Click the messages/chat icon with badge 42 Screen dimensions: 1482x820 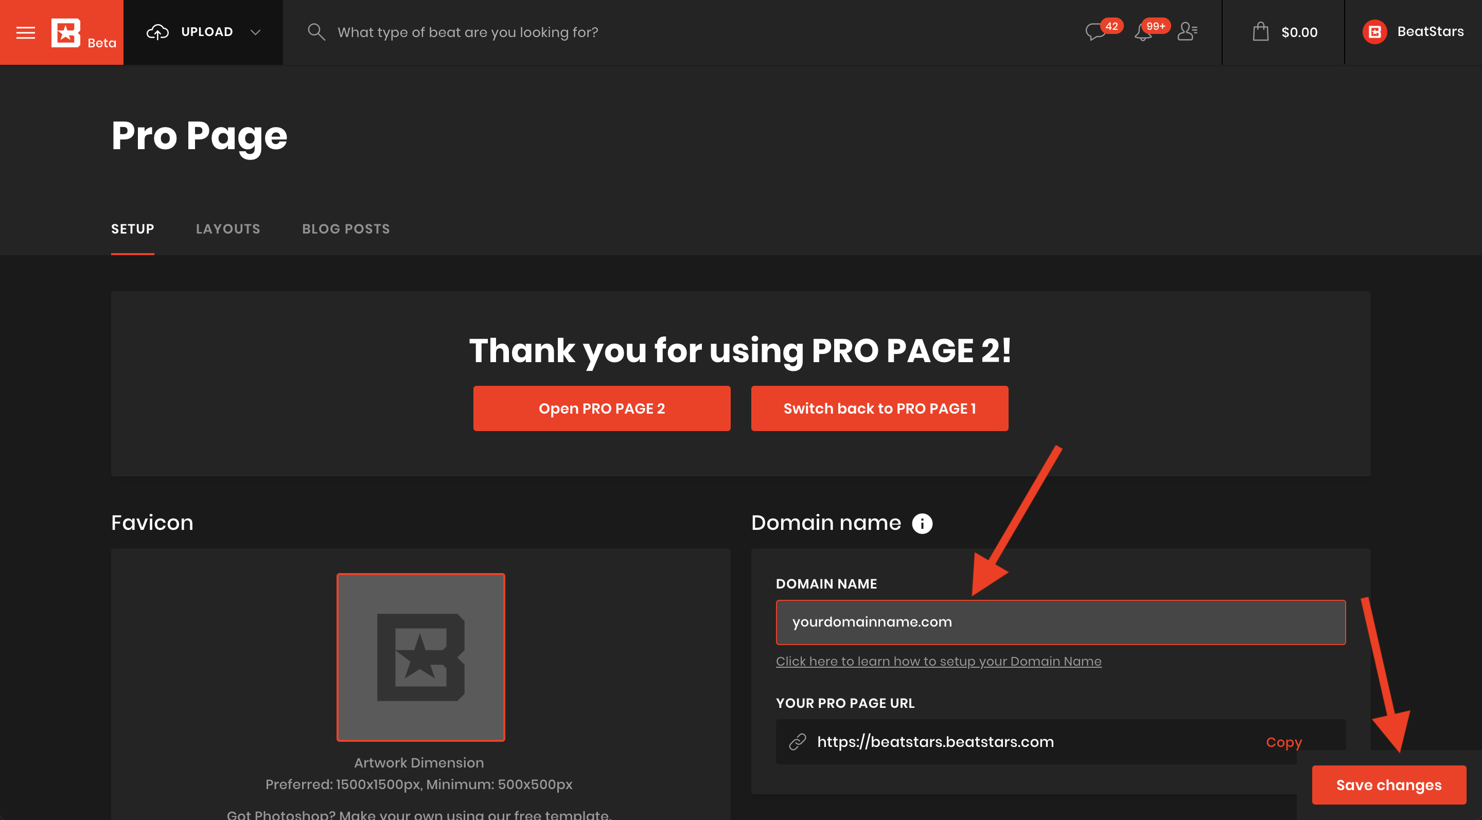[x=1097, y=30]
